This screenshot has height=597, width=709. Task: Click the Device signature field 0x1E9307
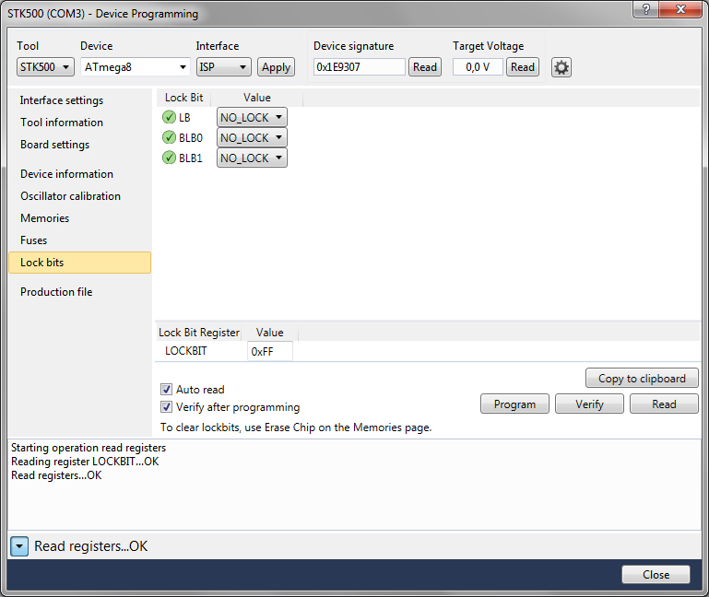(359, 67)
